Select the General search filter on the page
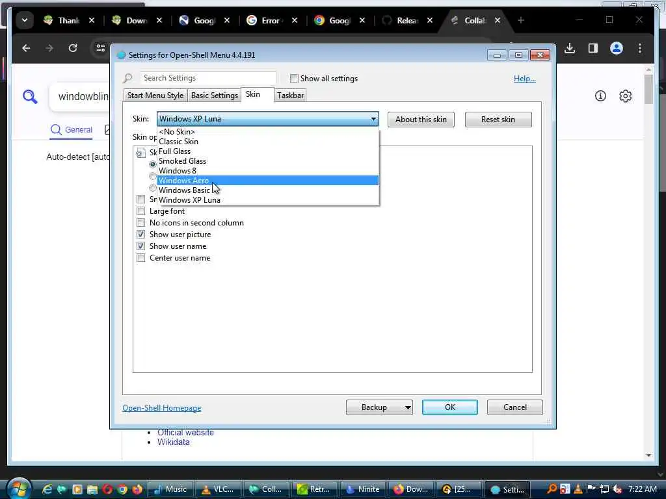 (x=72, y=130)
